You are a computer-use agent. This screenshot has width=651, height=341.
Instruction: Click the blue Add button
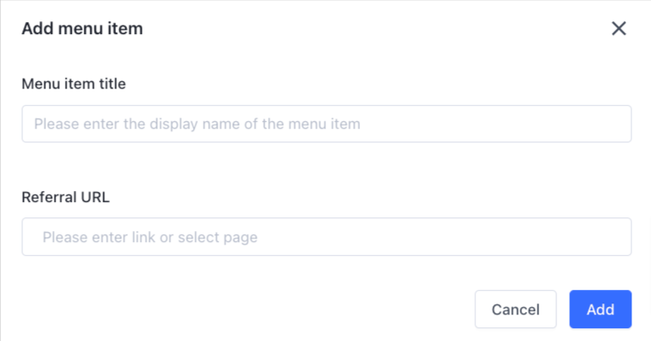[600, 309]
